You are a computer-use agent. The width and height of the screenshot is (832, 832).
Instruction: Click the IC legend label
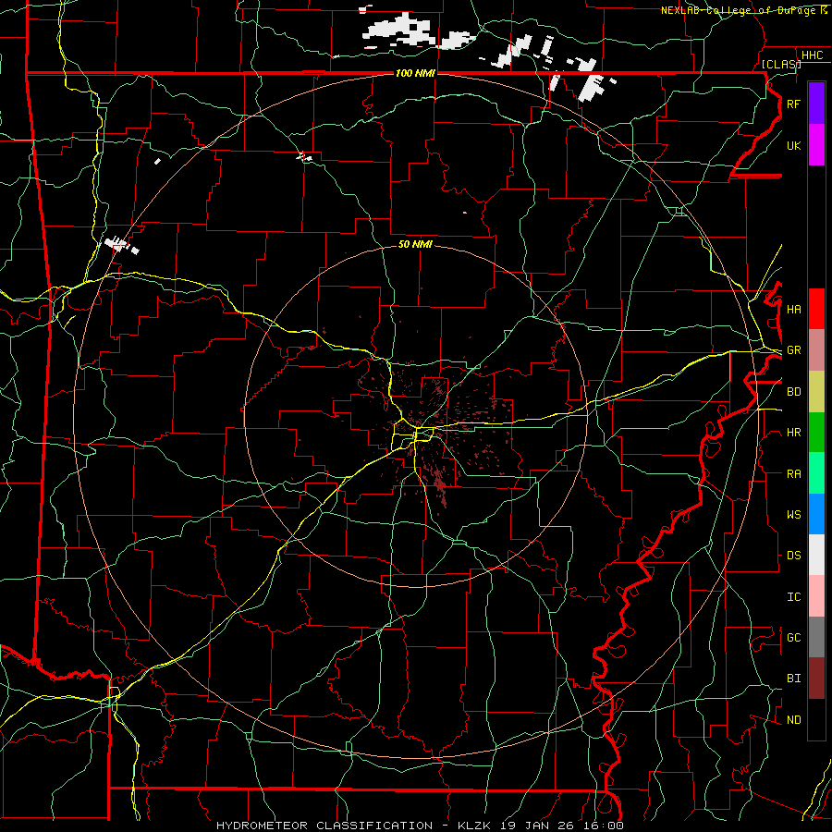793,597
